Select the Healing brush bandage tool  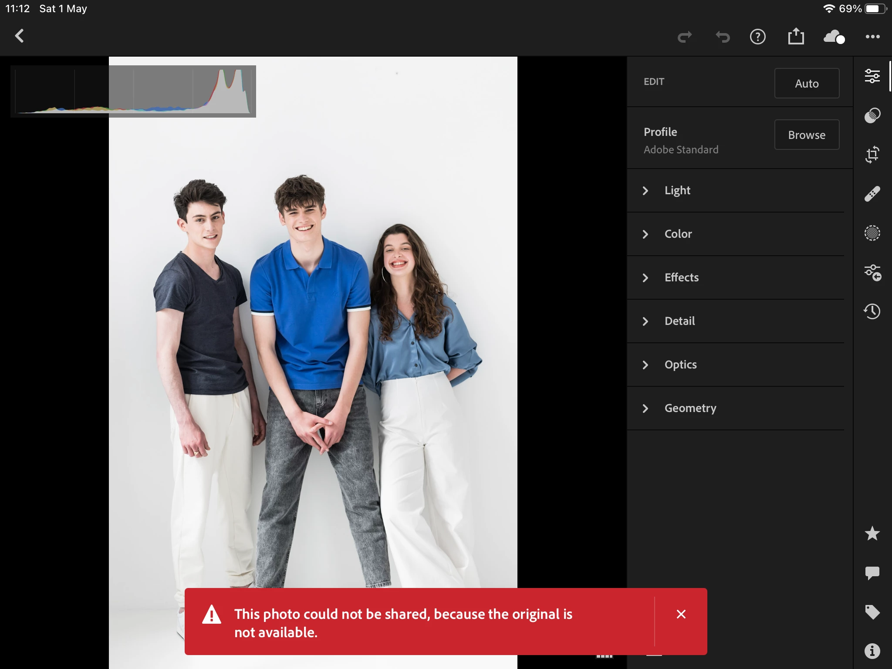[x=872, y=194]
